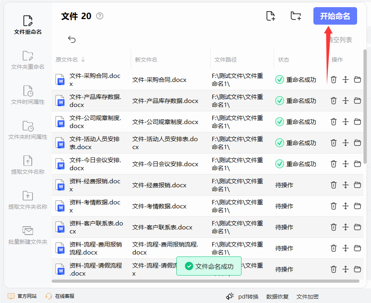Image resolution: width=371 pixels, height=303 pixels.
Task: Click move icon for 文件-公司规章制度.docx row
Action: [x=346, y=122]
